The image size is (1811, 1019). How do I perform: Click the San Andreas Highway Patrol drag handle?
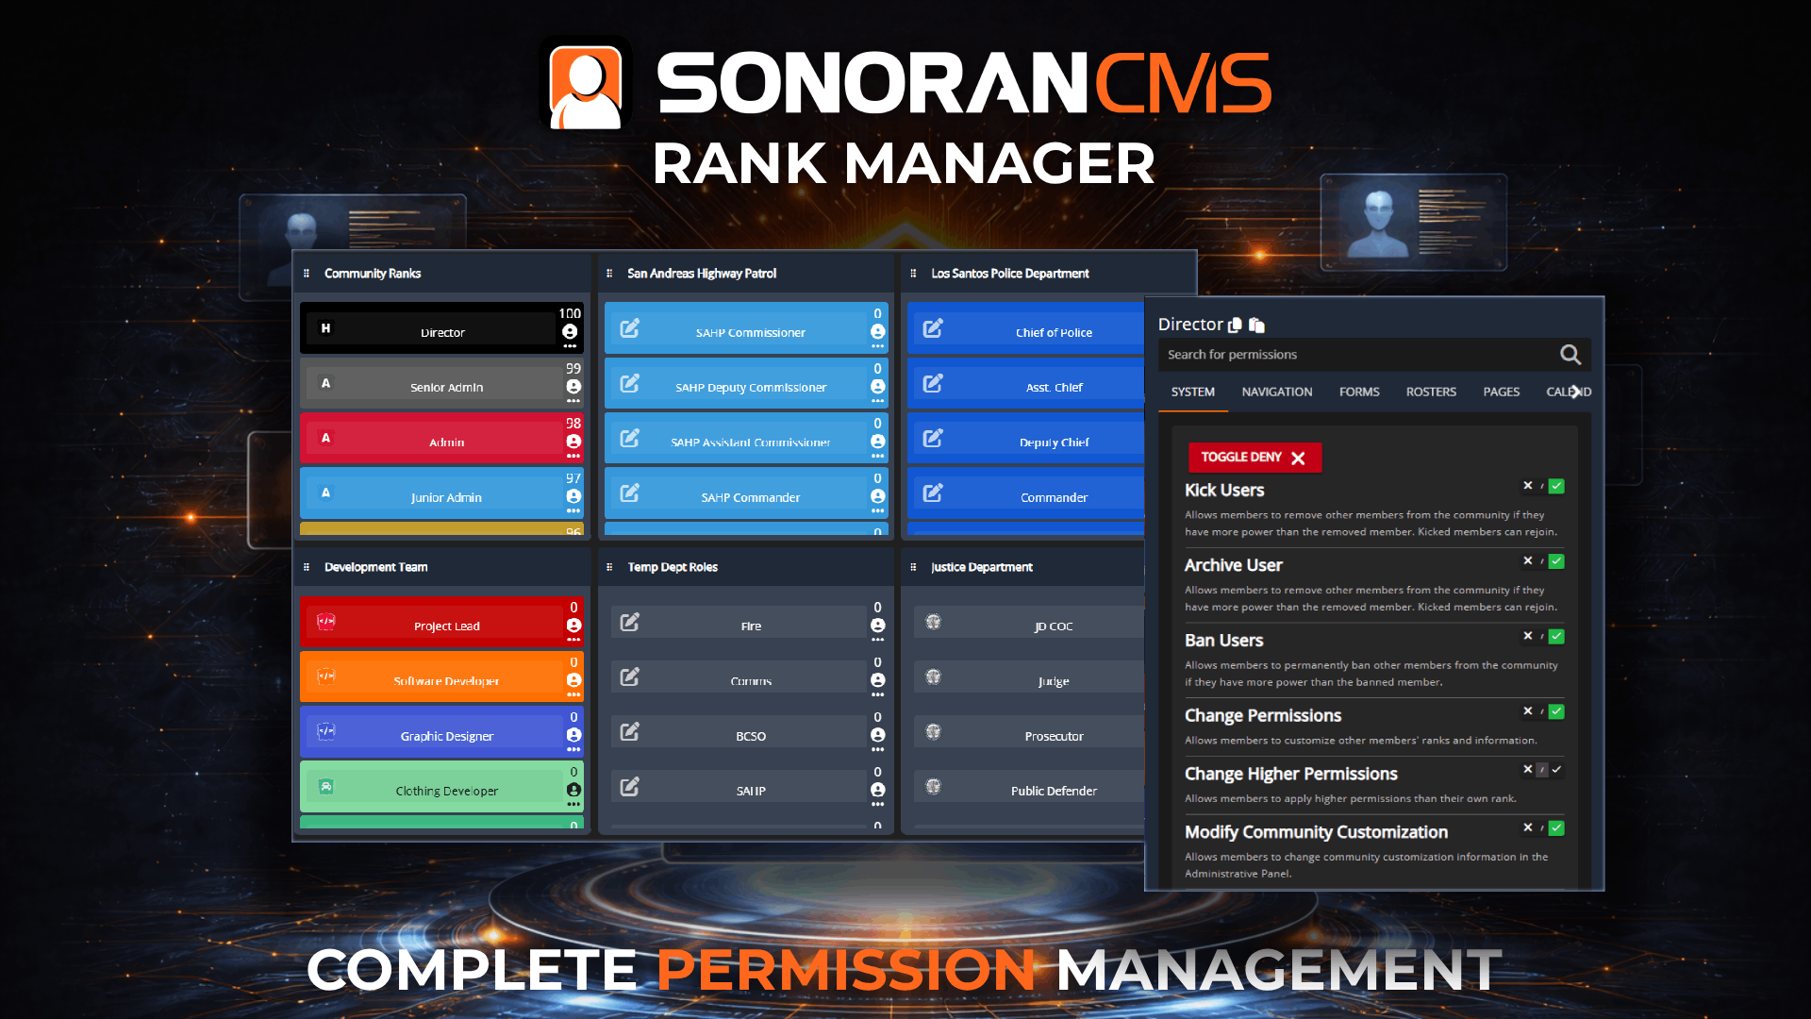(x=609, y=274)
